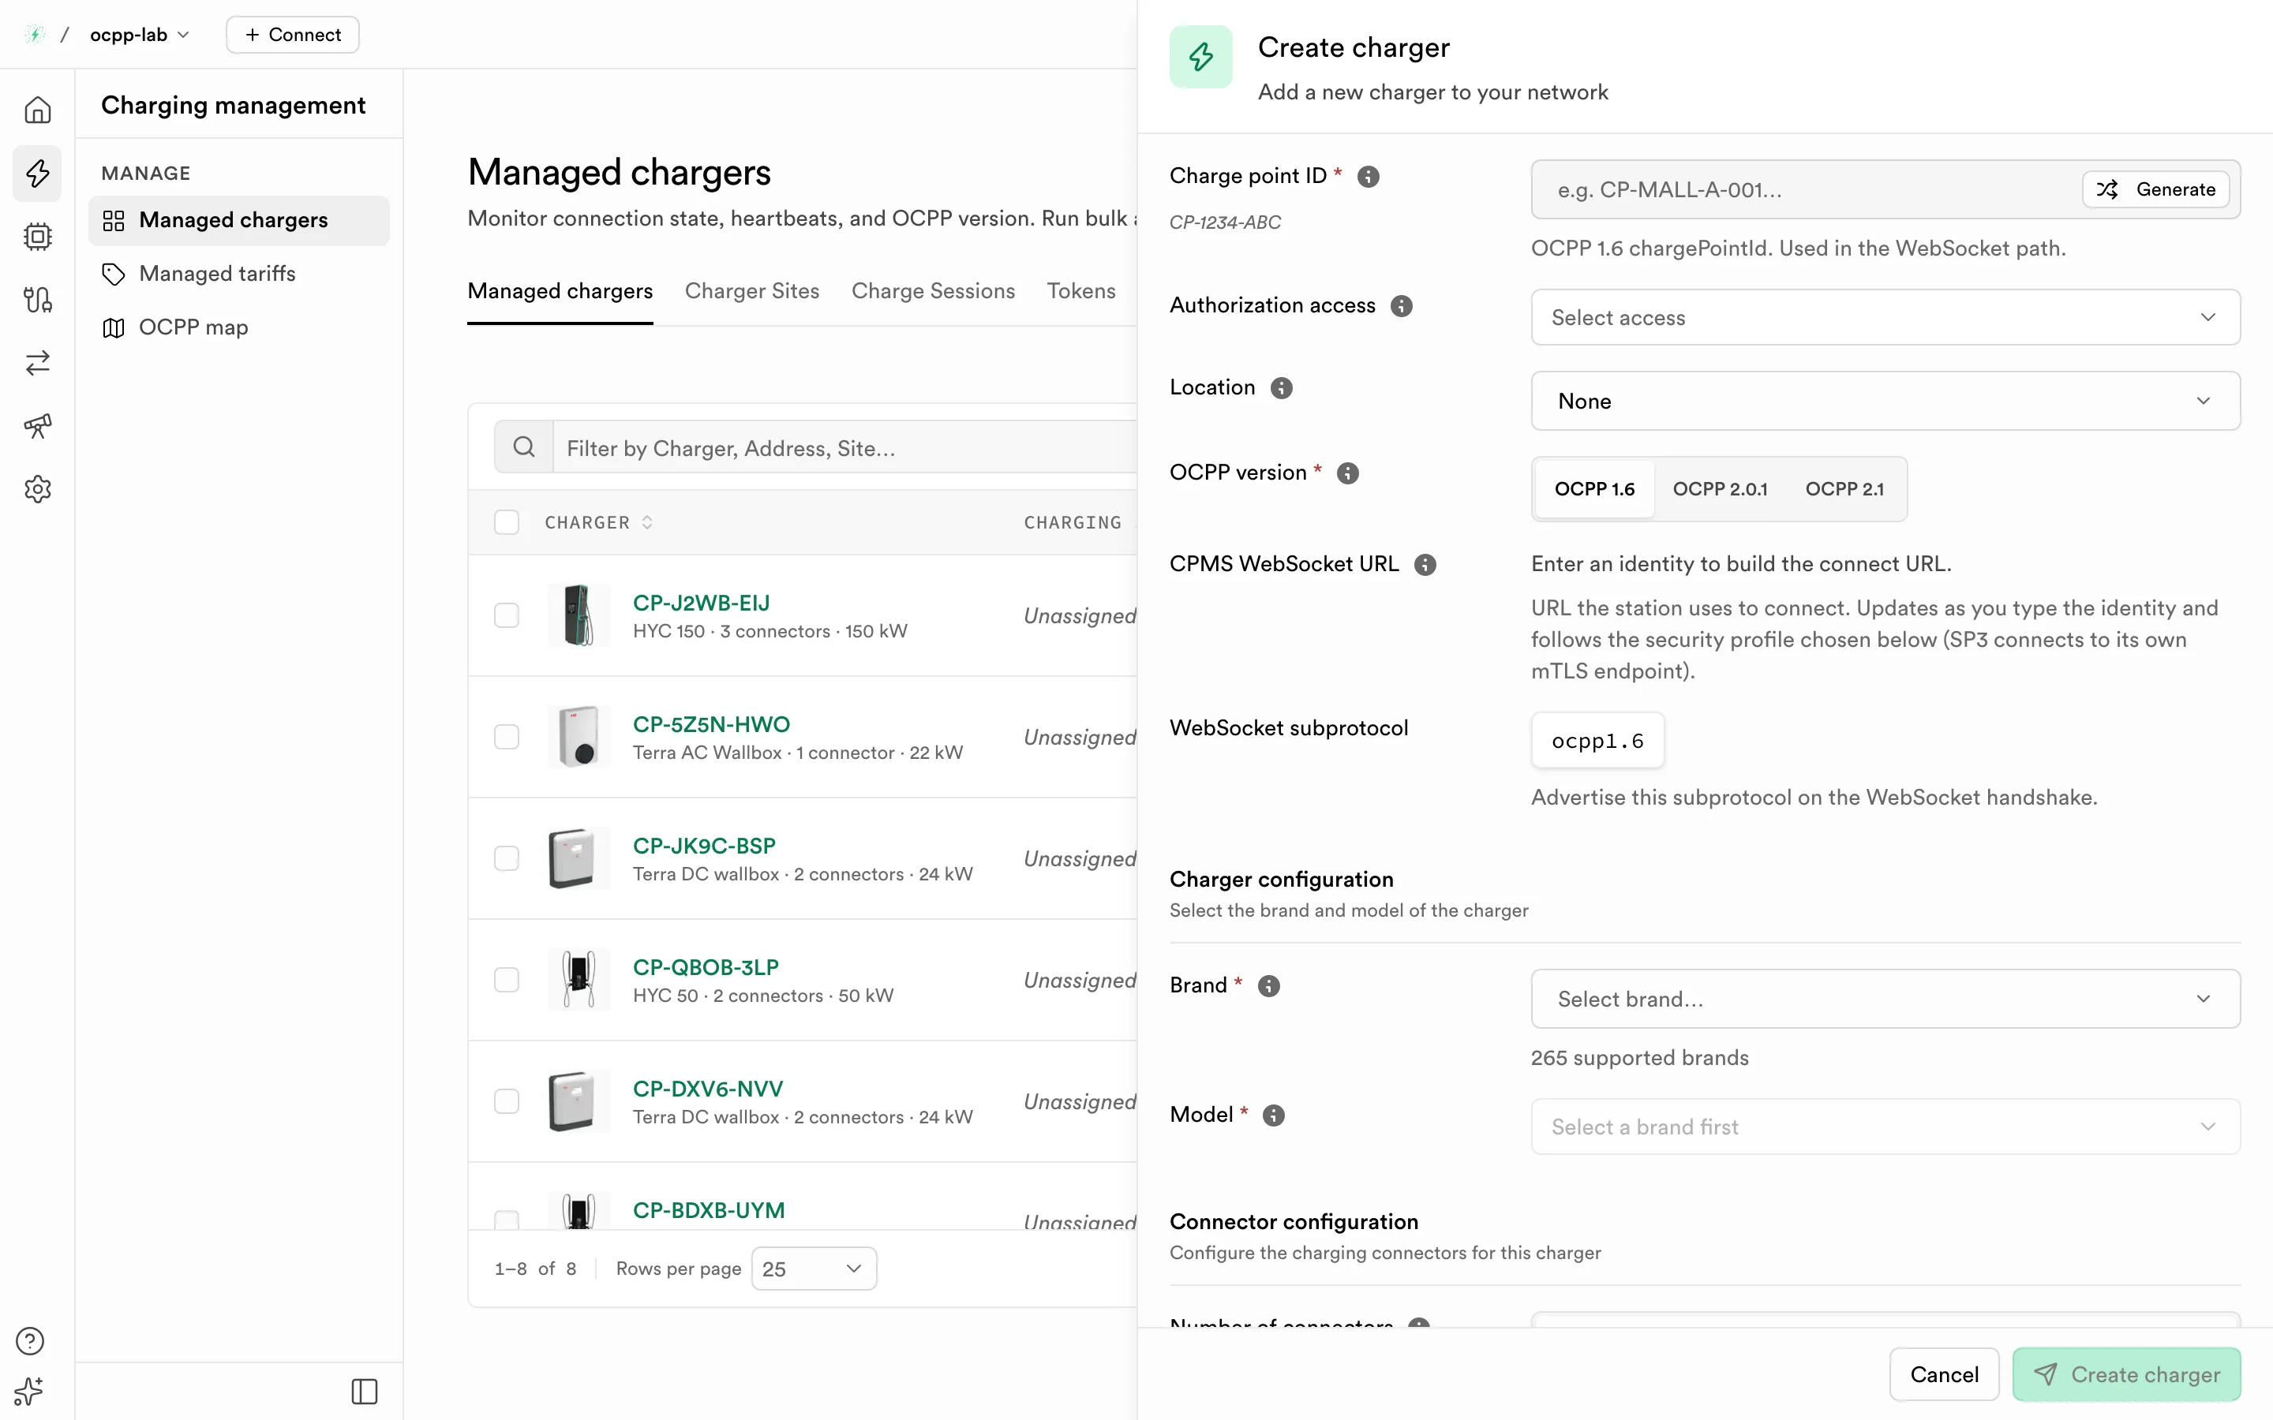Open the chip hardware icon in sidebar
The image size is (2273, 1420).
pos(38,237)
